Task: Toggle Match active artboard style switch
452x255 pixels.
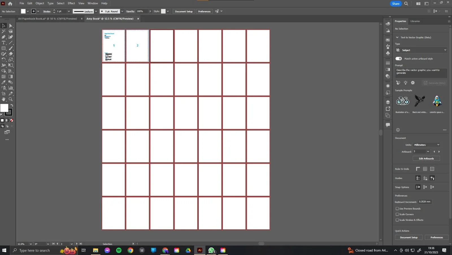Action: (399, 59)
